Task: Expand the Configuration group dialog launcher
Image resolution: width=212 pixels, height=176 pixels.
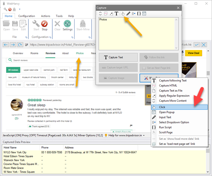Action: pos(50,37)
